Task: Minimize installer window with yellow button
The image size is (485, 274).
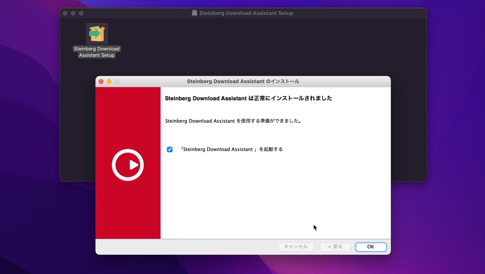Action: pos(109,81)
